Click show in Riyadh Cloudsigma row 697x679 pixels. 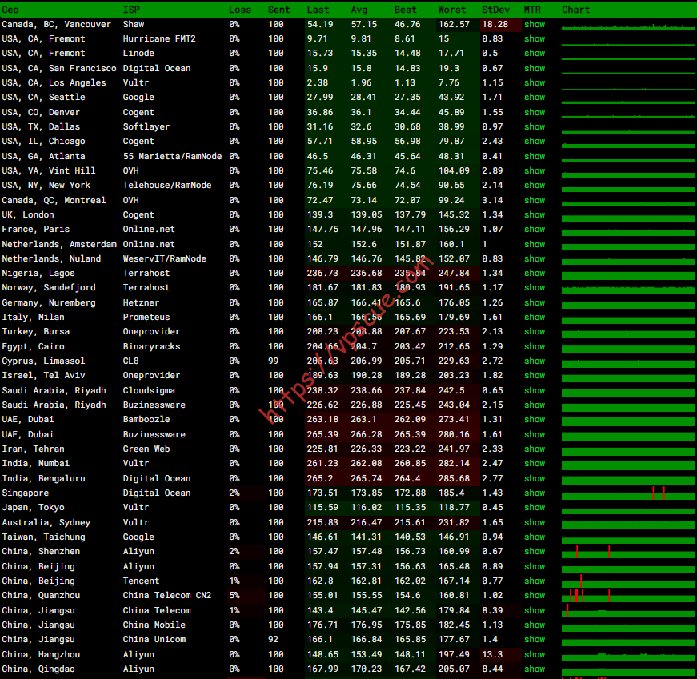pyautogui.click(x=535, y=390)
